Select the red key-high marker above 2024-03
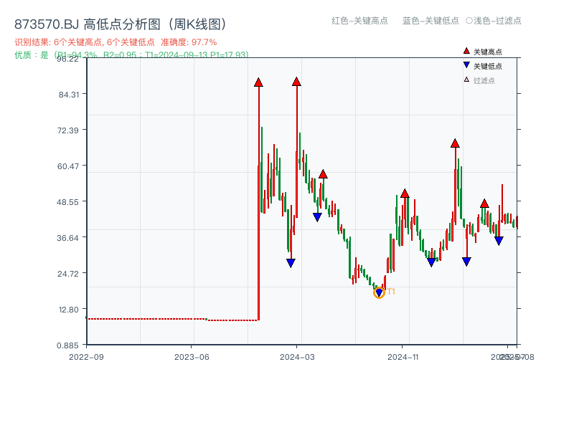This screenshot has height=430, width=574. [296, 82]
